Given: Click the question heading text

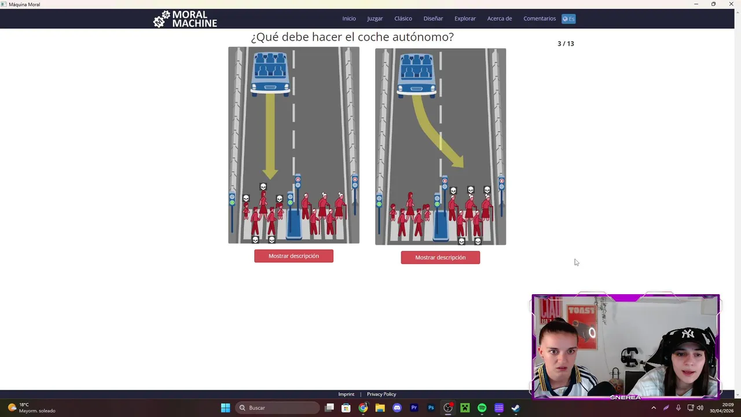Looking at the screenshot, I should tap(352, 37).
